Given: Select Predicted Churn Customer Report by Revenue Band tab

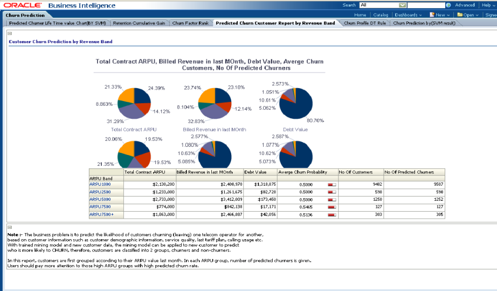Looking at the screenshot, I should click(275, 23).
